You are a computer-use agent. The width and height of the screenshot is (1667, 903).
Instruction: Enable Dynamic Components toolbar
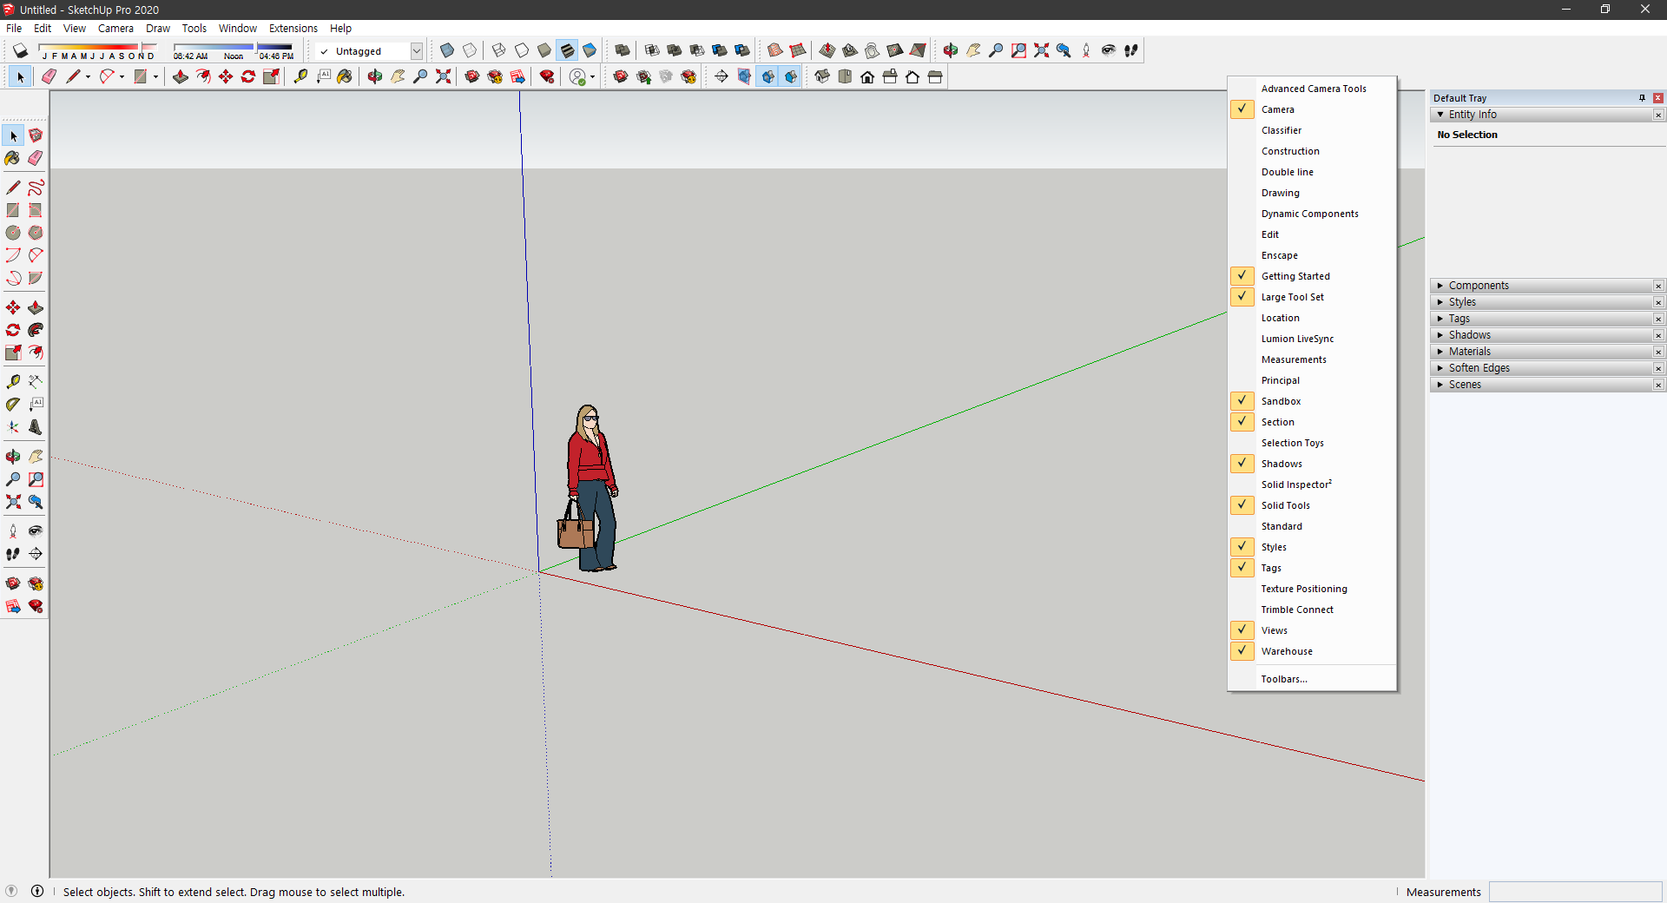pos(1312,214)
